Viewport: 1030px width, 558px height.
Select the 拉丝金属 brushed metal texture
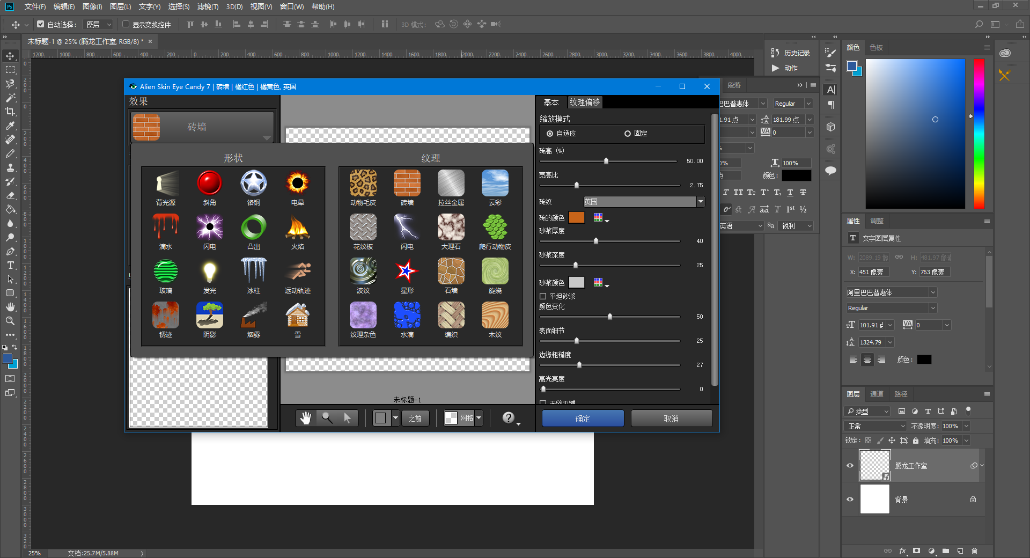click(451, 183)
